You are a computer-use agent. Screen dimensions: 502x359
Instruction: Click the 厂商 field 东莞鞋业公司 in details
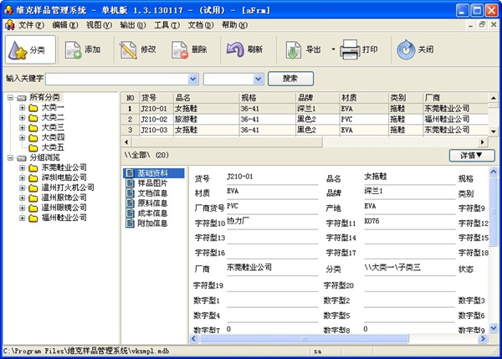click(272, 268)
